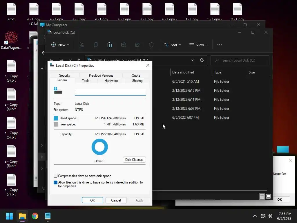The image size is (297, 223).
Task: Switch to the Hardware tab
Action: (111, 81)
